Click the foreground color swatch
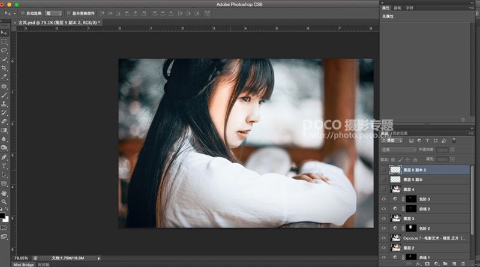This screenshot has width=480, height=267. pyautogui.click(x=2, y=215)
